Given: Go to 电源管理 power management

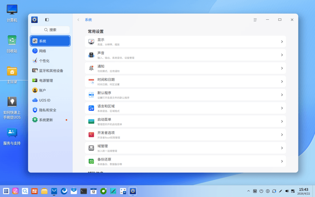Looking at the screenshot, I should [50, 80].
